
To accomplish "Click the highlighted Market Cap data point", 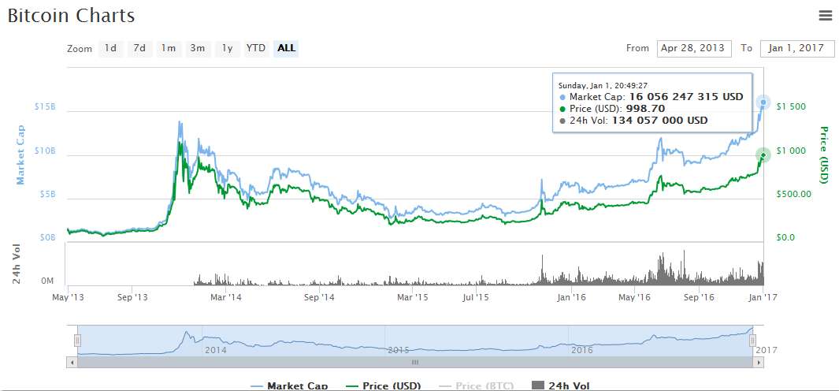I will click(x=763, y=102).
